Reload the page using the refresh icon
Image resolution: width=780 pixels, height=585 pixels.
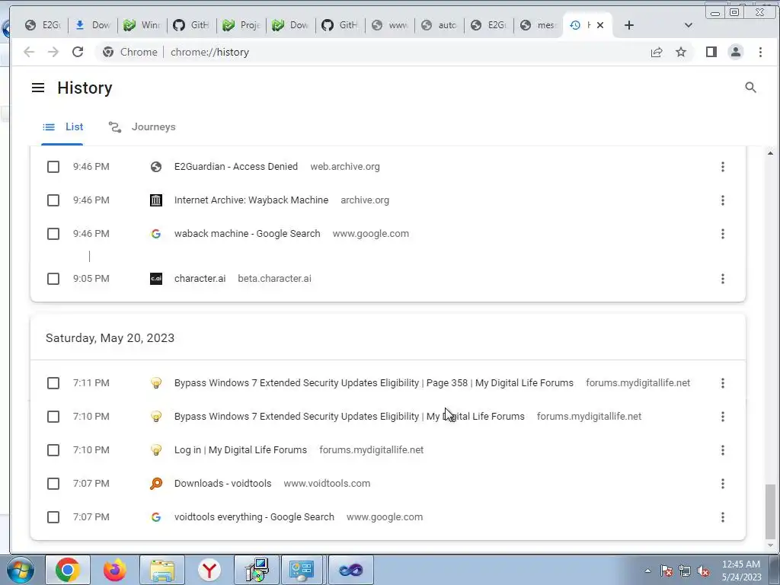78,52
